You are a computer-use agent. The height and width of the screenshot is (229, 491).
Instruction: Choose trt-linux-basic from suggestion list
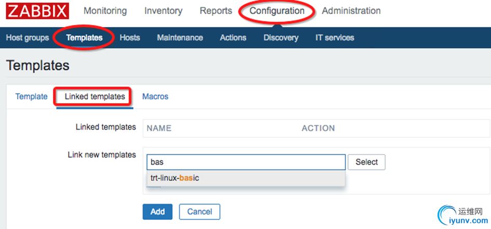coord(175,178)
